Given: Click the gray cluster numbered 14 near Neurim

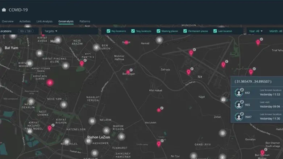Looking at the screenshot, I should (92, 121).
